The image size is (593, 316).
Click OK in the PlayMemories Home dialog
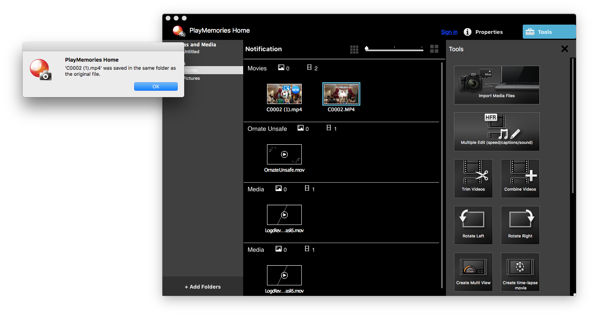point(156,87)
